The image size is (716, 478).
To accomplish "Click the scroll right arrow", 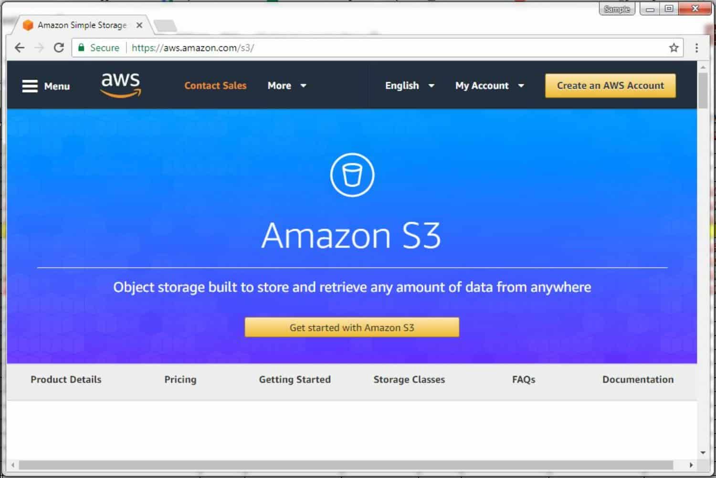I will click(691, 465).
